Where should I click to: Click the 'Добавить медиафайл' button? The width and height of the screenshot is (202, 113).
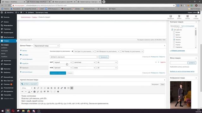click(x=29, y=84)
